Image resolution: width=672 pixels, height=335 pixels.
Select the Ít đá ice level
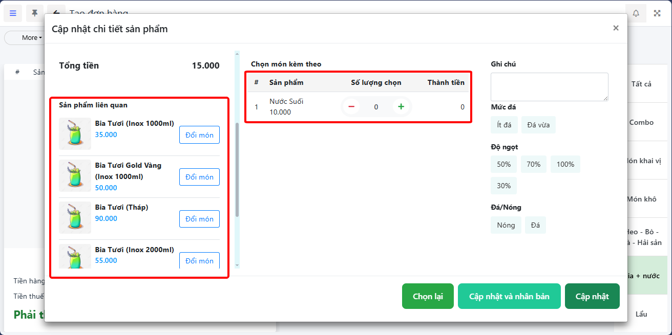coord(504,125)
